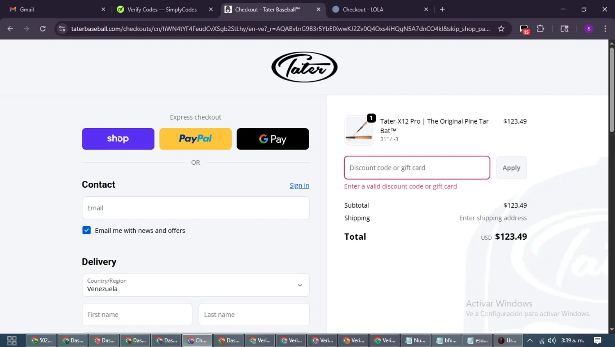Open the bfx... taskbar item

click(x=447, y=340)
